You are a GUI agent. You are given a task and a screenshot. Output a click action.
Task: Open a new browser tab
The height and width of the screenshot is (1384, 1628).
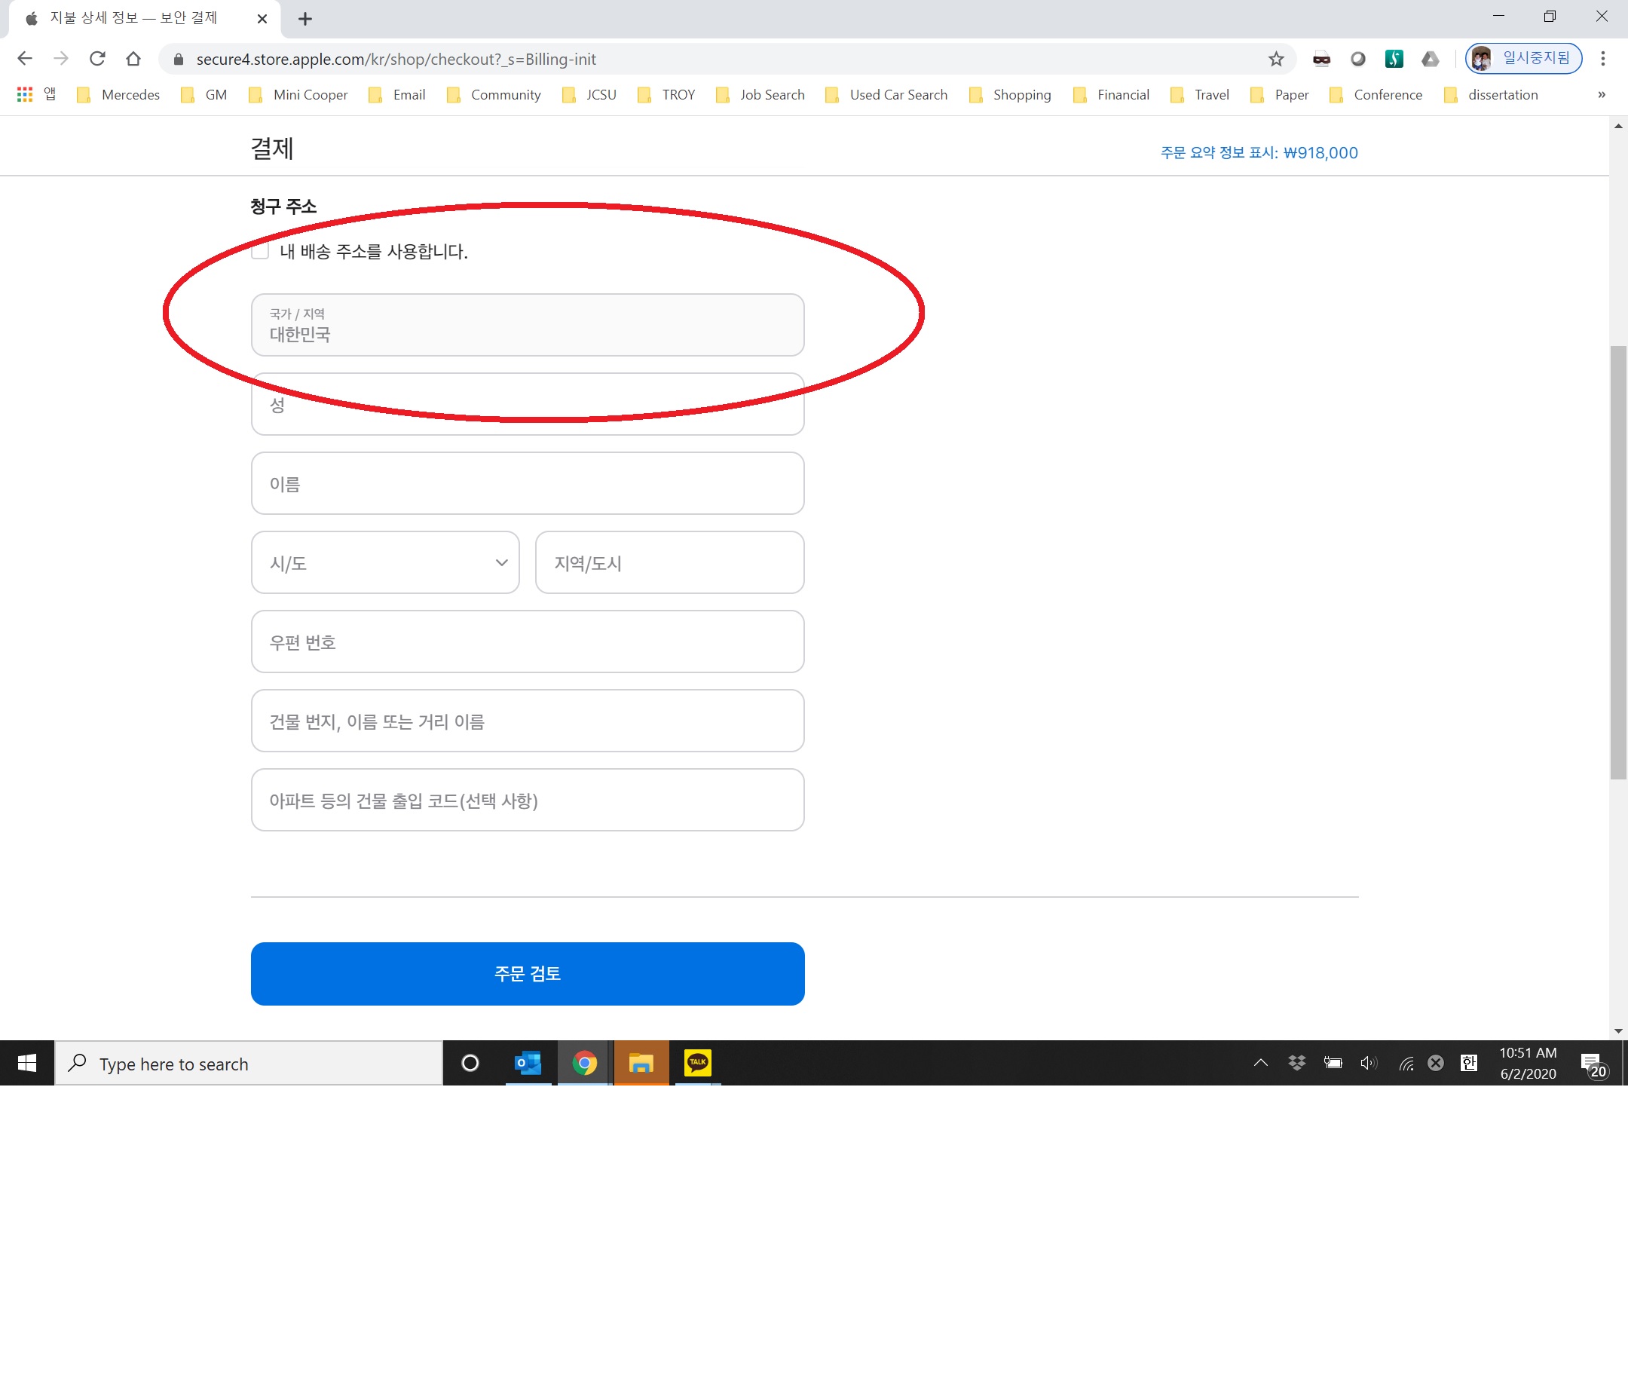point(305,19)
